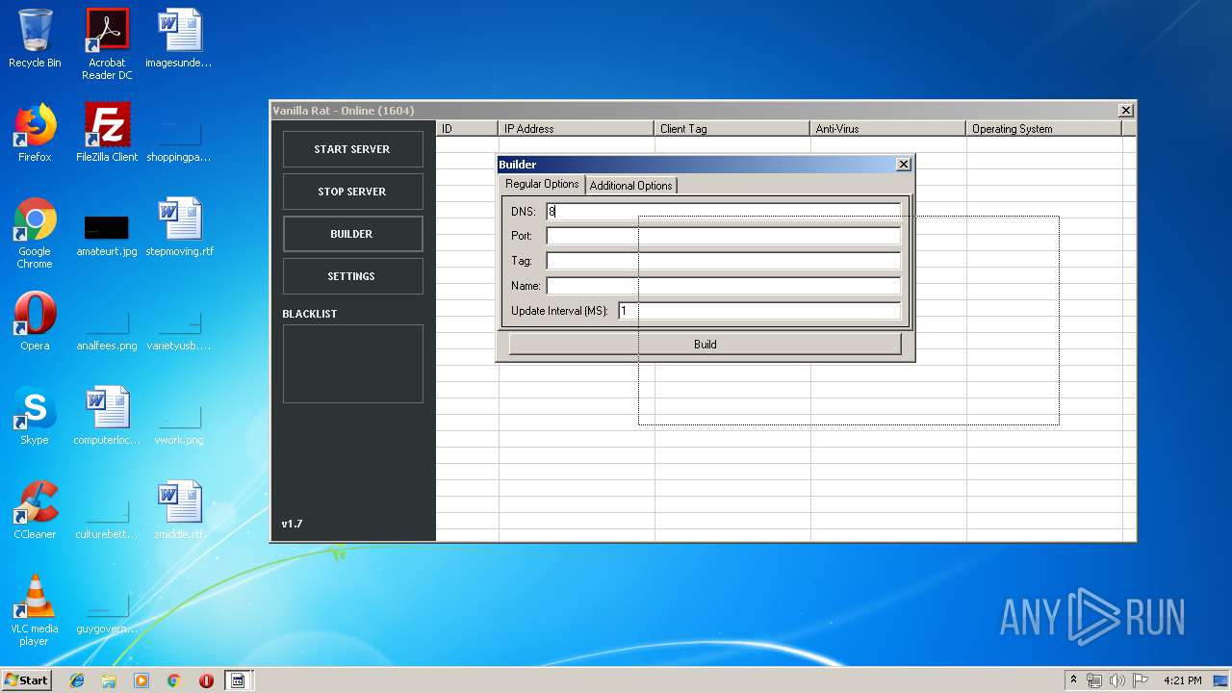Screen dimensions: 1232x693
Task: Launch Google Chrome desktop shortcut
Action: (x=35, y=232)
